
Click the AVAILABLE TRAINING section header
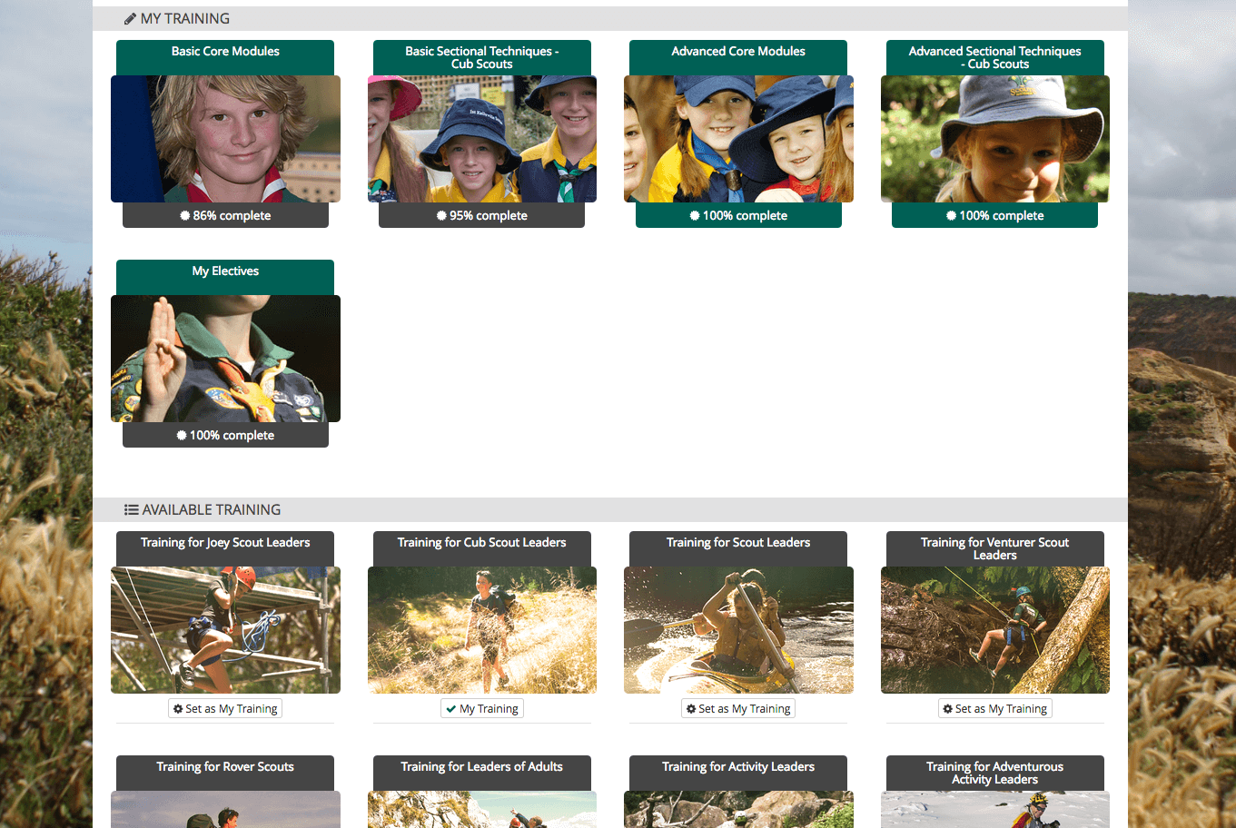[610, 510]
